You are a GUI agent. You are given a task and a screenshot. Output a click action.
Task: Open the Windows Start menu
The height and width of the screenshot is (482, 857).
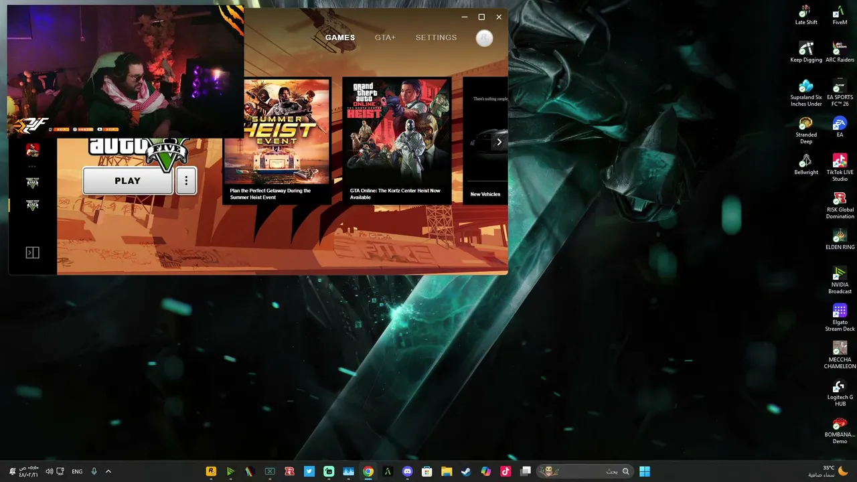(x=645, y=471)
